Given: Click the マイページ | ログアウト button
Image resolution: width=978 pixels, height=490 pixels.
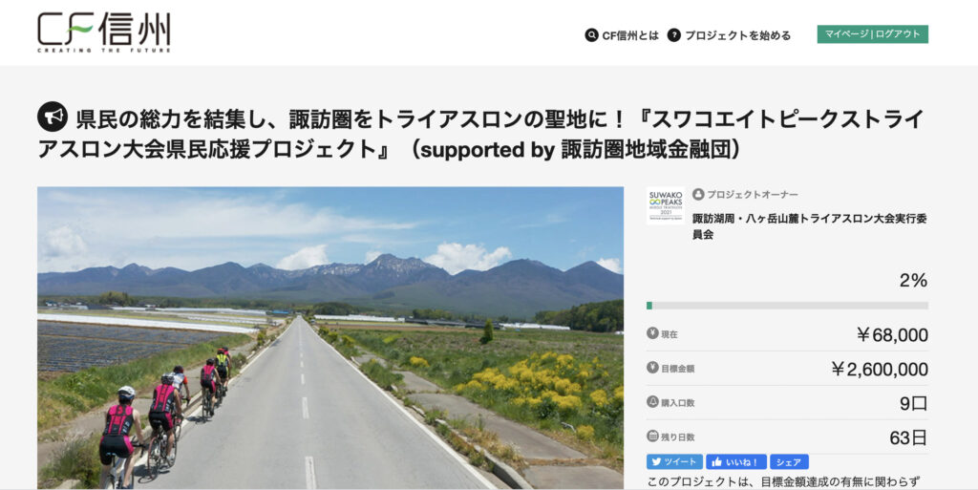Looking at the screenshot, I should click(873, 34).
